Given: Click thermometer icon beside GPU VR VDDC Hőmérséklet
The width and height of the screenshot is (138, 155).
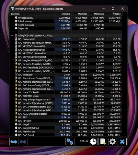Looking at the screenshot, I should (x=16, y=46).
